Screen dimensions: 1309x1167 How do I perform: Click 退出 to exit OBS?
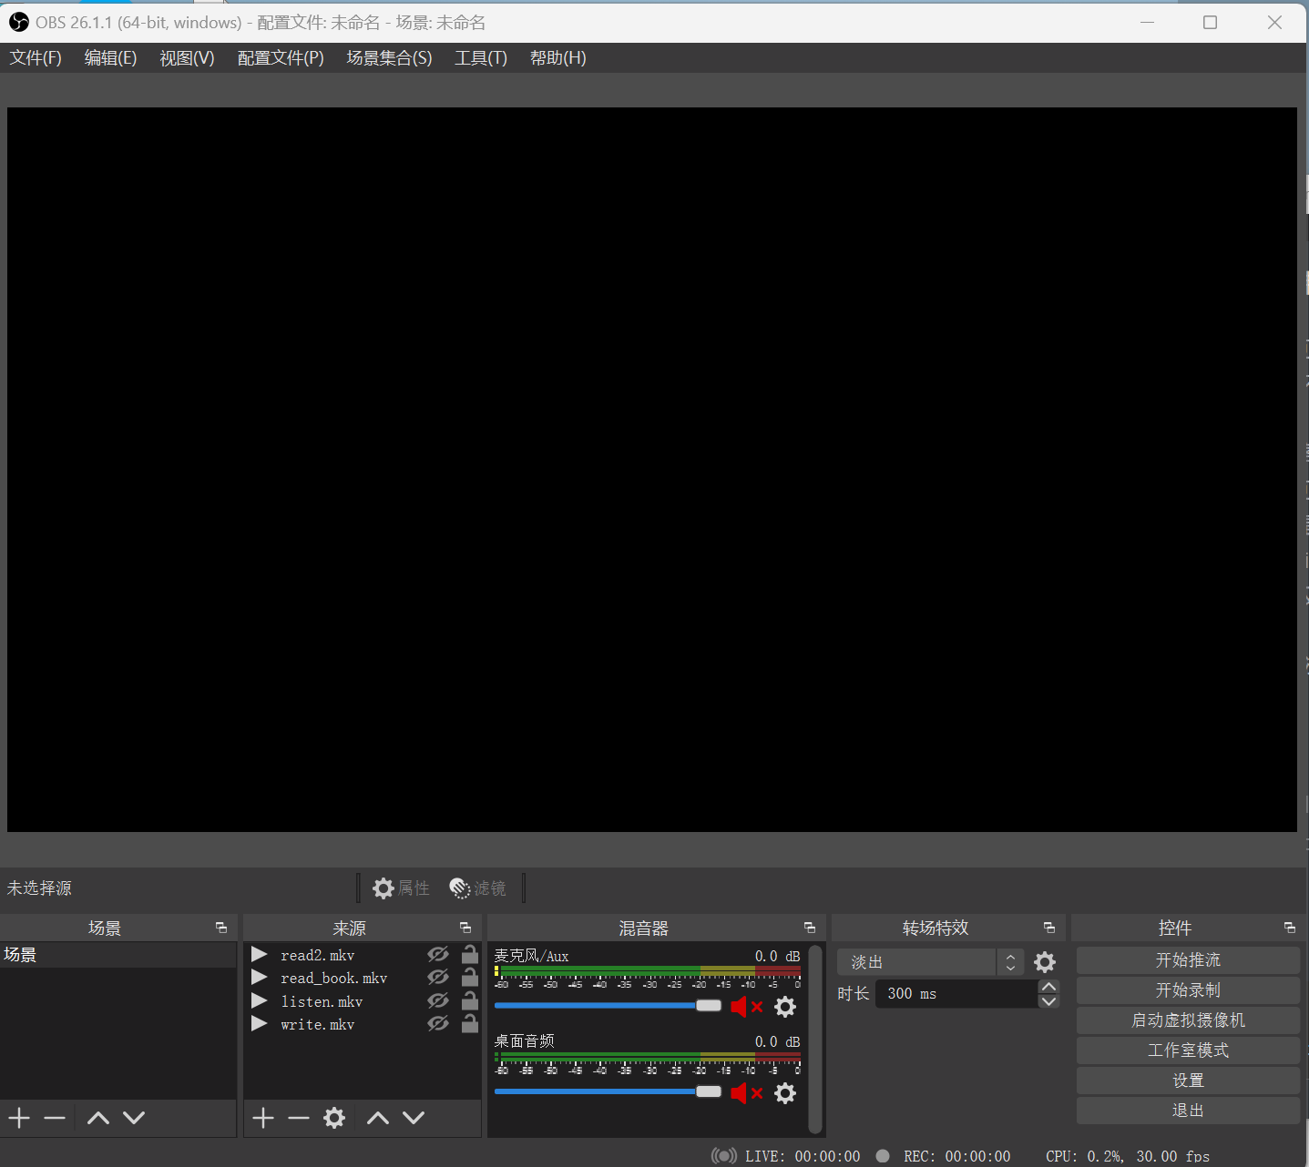(x=1188, y=1111)
